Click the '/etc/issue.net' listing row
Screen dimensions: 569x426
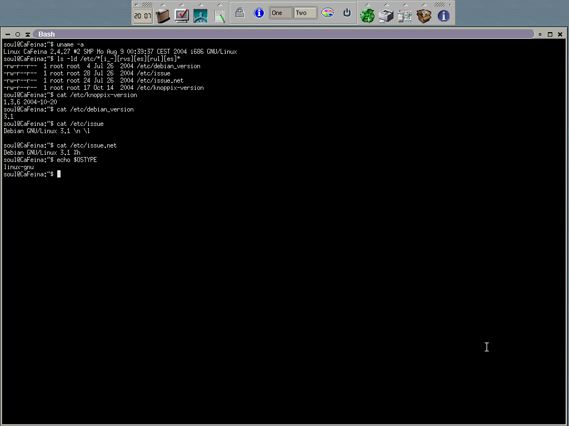click(x=93, y=80)
